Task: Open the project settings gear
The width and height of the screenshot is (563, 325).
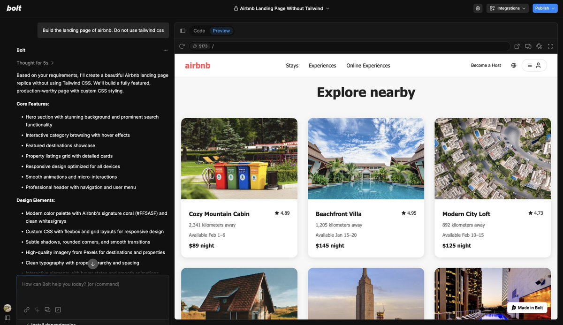Action: pyautogui.click(x=478, y=8)
